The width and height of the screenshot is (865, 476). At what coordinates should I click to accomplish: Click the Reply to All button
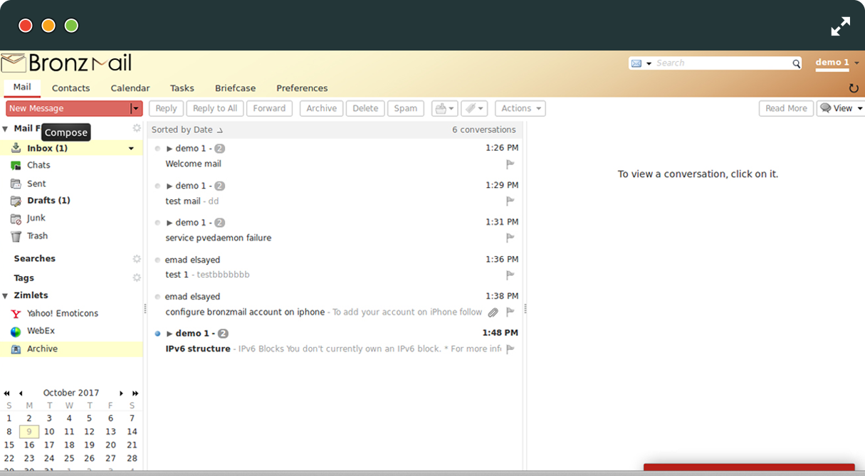pos(214,109)
